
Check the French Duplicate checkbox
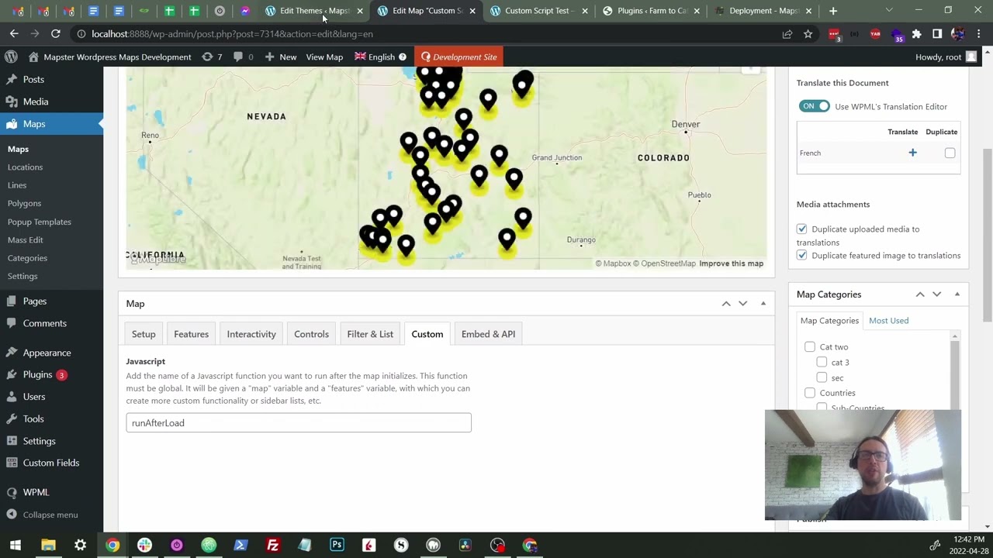tap(950, 153)
